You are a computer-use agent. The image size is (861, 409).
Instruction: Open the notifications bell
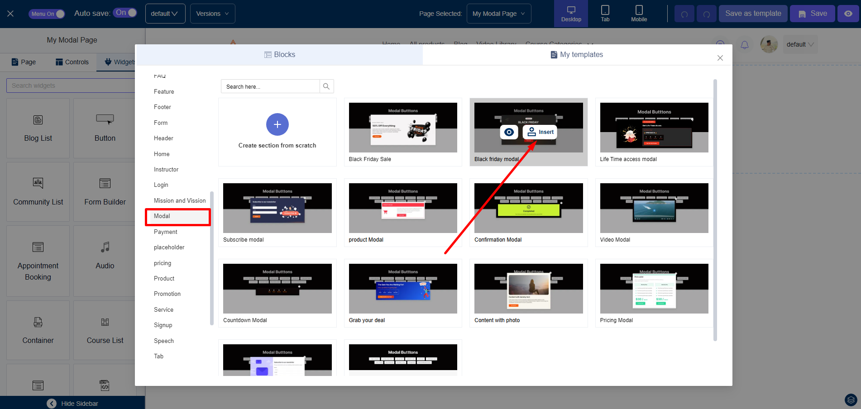tap(744, 45)
